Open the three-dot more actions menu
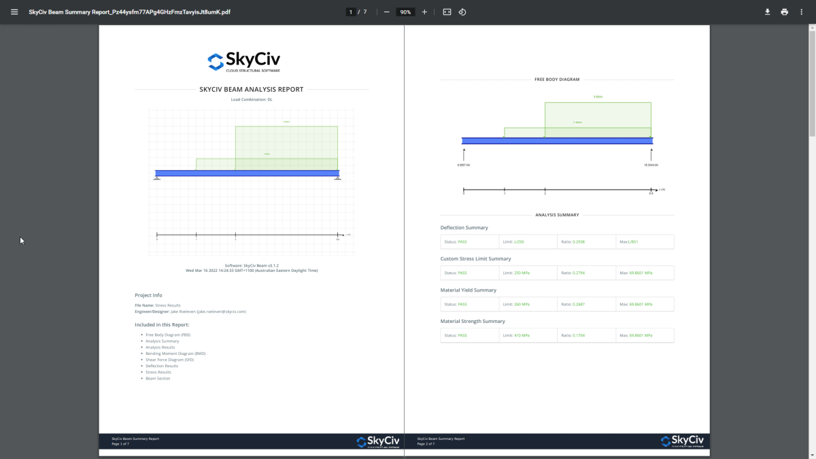816x459 pixels. [800, 12]
